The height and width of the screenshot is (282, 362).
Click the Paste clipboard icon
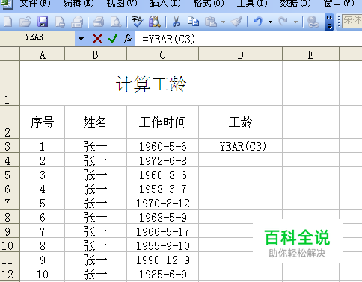click(x=211, y=22)
